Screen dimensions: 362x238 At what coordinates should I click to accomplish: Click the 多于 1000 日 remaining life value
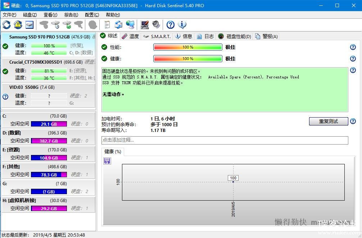click(164, 124)
